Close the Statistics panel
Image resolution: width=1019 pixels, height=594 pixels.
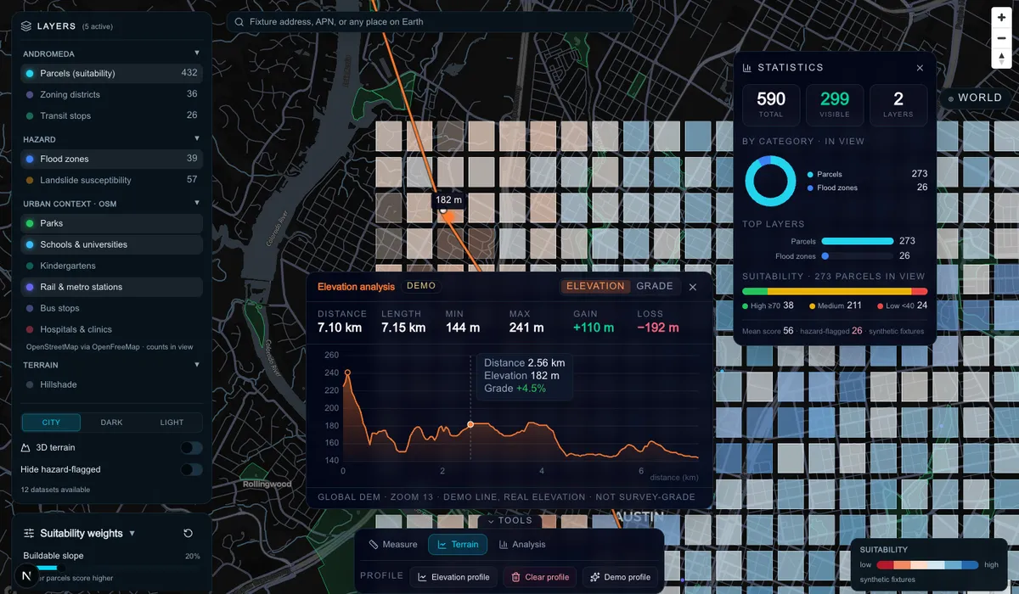920,68
